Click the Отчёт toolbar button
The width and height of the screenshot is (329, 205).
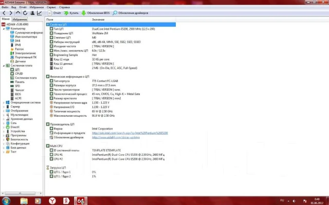[54, 13]
